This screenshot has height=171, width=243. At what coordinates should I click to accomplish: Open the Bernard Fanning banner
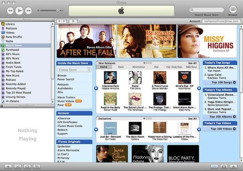tap(147, 41)
